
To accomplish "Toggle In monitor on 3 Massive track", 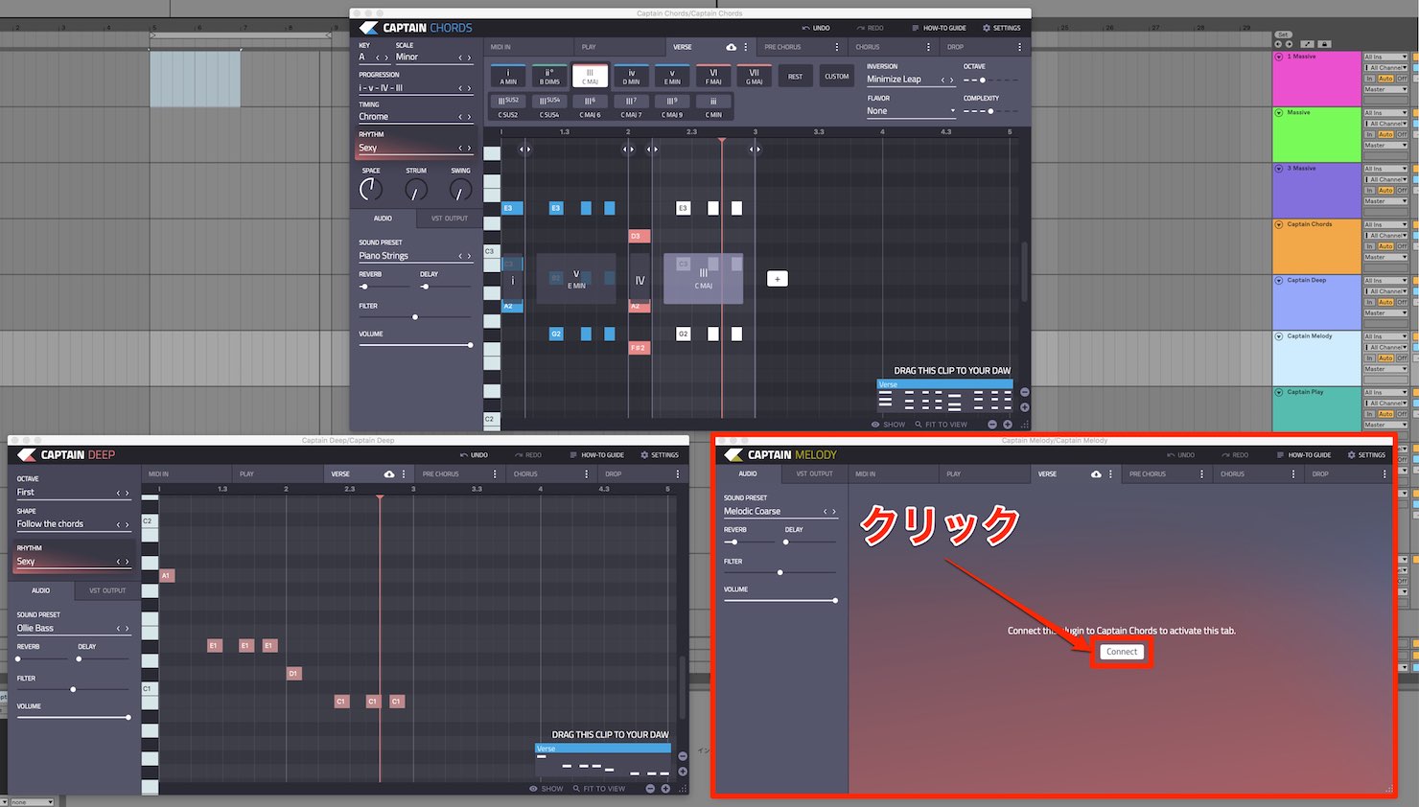I will [x=1370, y=191].
